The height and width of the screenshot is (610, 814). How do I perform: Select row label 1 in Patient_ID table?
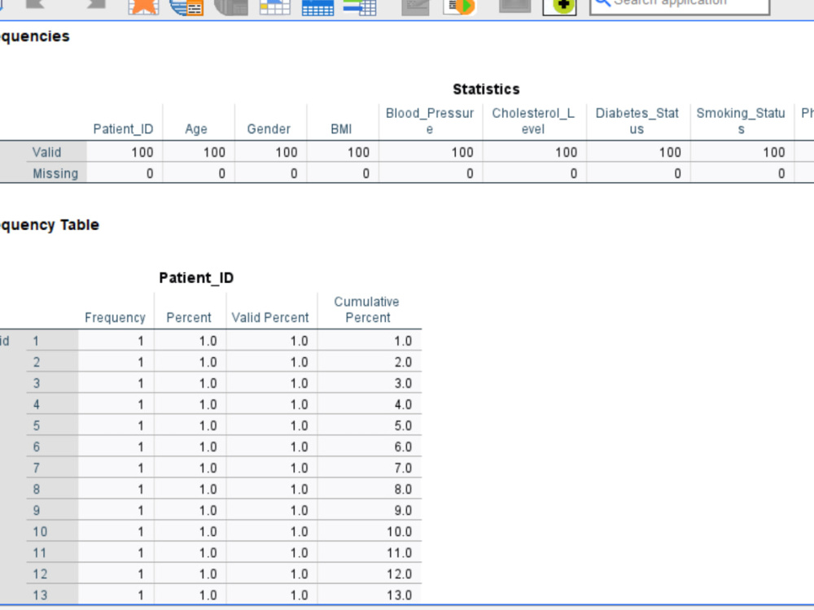(x=36, y=342)
